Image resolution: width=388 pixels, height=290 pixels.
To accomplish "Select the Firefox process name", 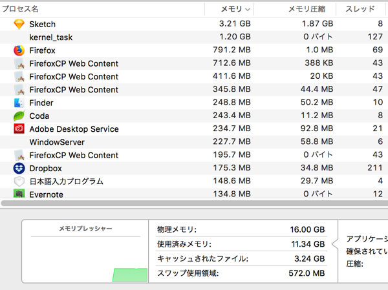I will 42,50.
